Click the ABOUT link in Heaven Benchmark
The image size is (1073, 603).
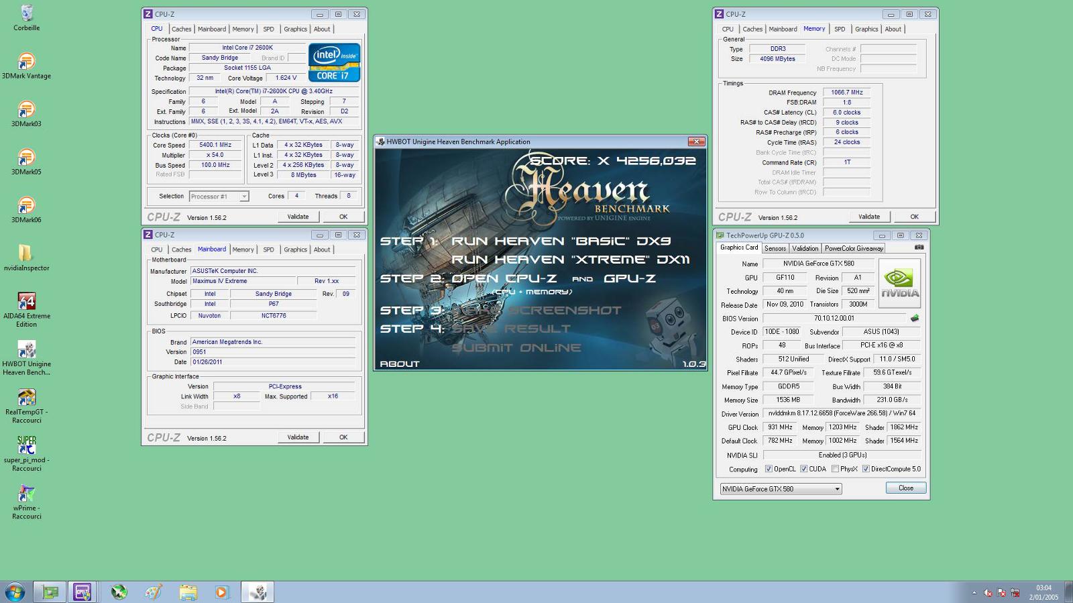tap(400, 364)
